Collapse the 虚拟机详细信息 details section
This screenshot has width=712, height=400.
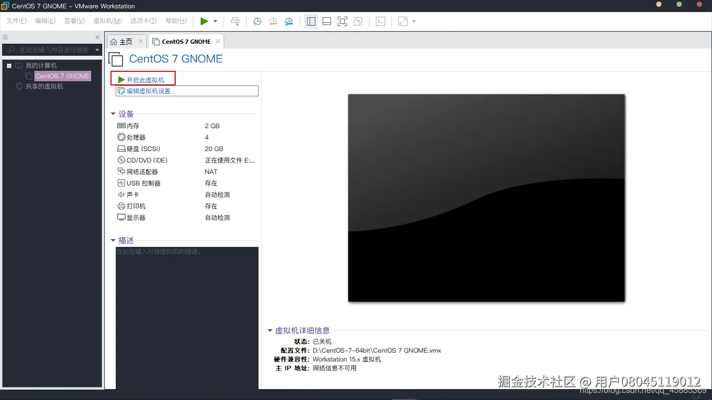coord(270,330)
